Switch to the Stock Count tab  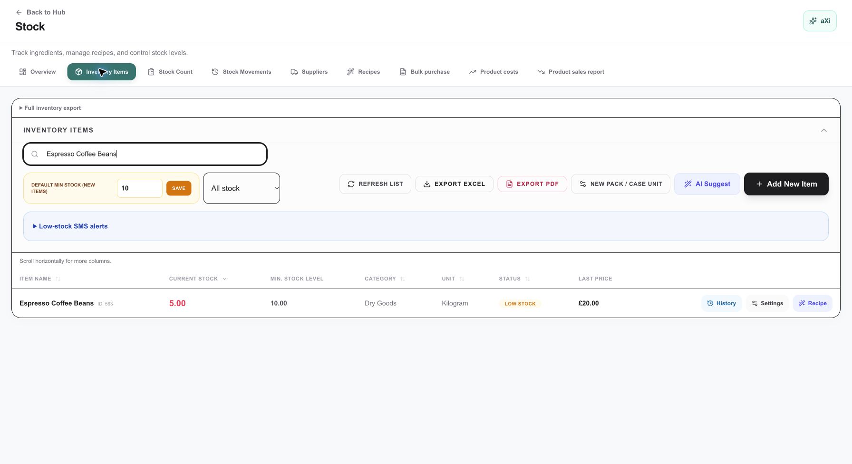click(170, 72)
